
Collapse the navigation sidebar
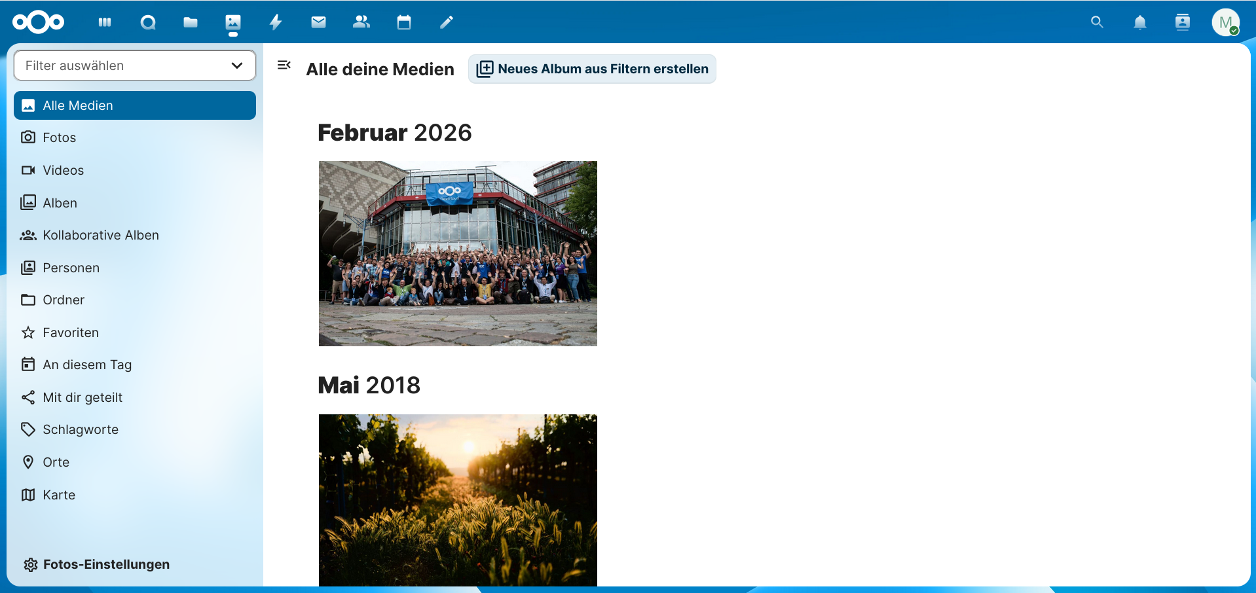pos(285,65)
